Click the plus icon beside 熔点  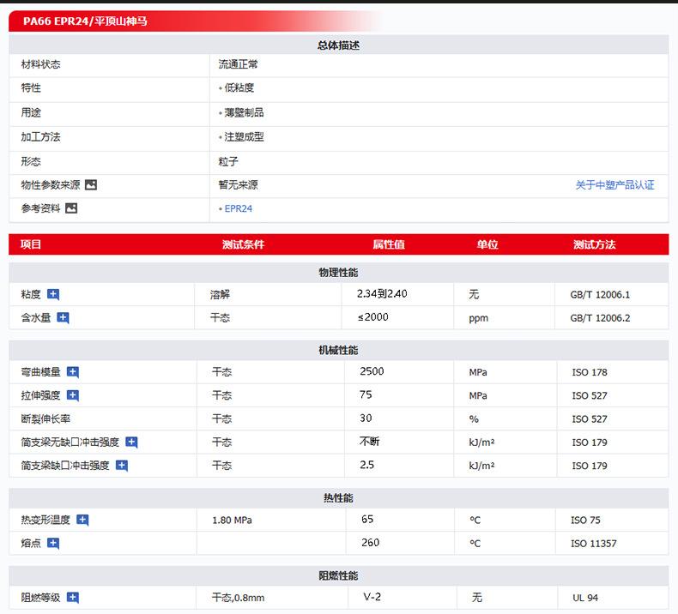pos(53,543)
